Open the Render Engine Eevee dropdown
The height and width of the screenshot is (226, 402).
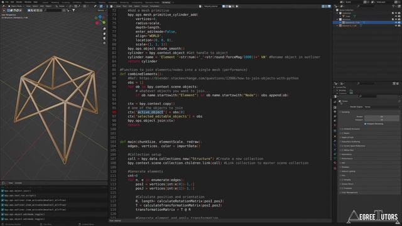click(383, 107)
